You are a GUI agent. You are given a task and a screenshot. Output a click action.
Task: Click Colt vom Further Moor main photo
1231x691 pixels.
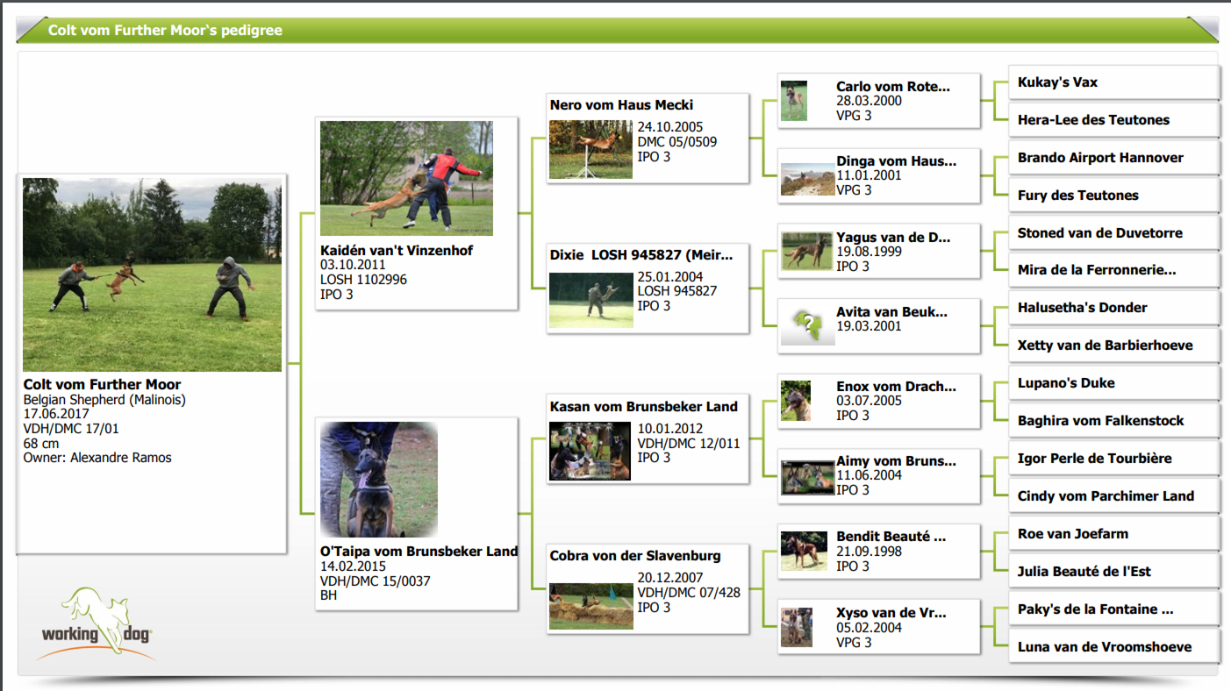153,274
